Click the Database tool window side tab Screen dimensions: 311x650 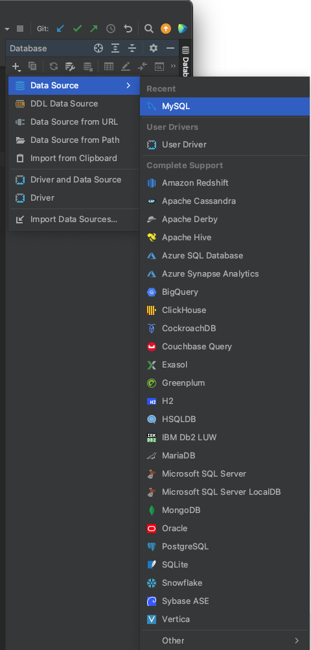tap(185, 61)
